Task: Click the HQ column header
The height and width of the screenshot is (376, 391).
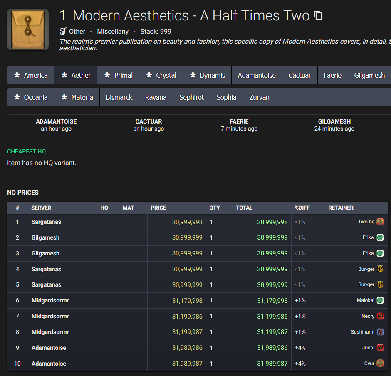Action: (104, 208)
